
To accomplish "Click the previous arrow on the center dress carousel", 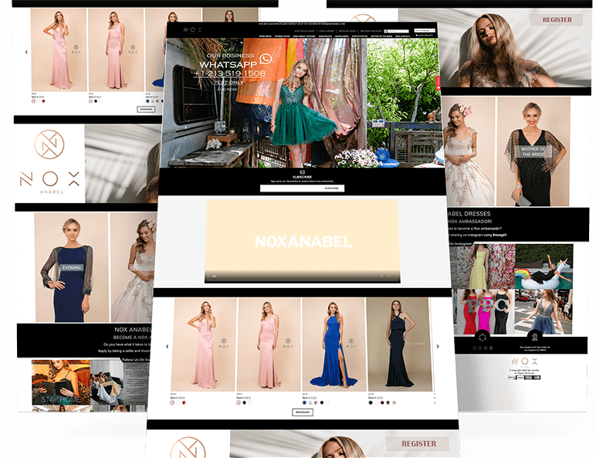I will (168, 346).
